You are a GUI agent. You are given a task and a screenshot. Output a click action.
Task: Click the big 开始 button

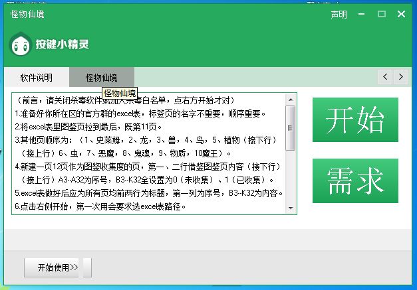point(355,119)
